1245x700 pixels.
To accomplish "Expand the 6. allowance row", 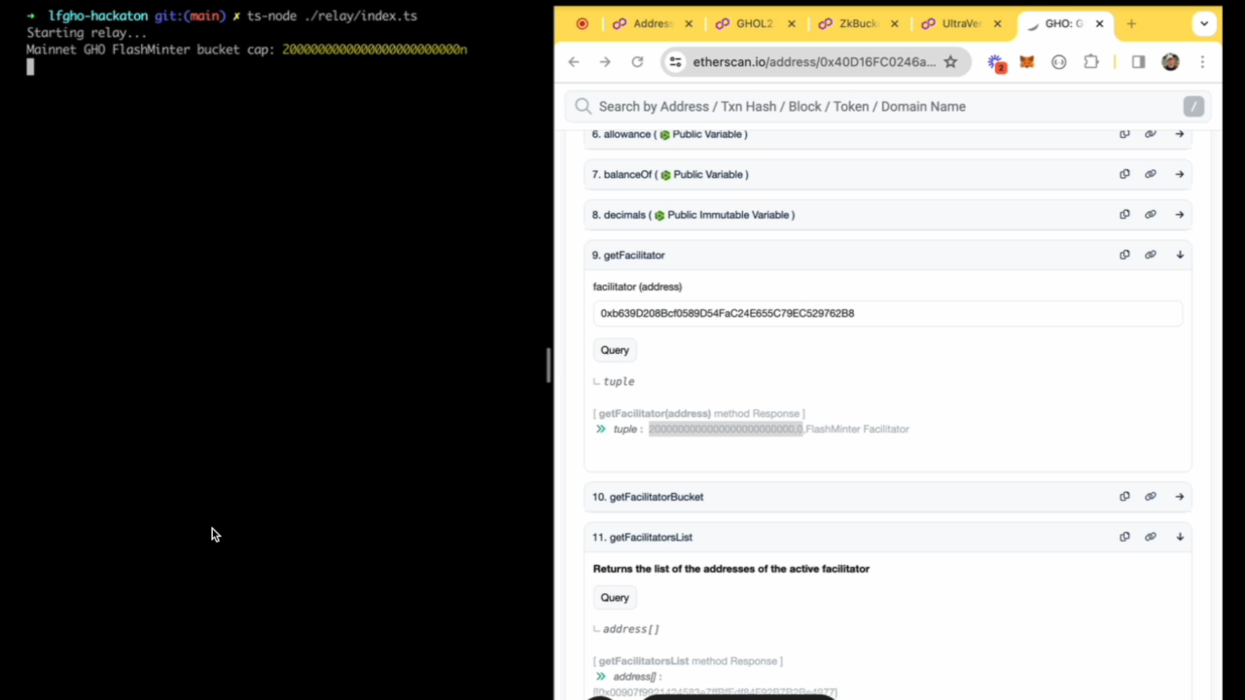I will (1180, 134).
